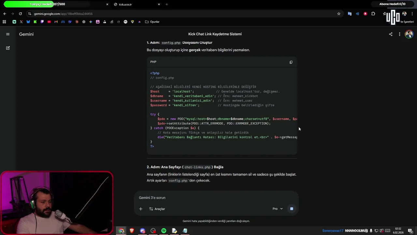Open Chrome three-dot menu
This screenshot has width=417, height=235.
pyautogui.click(x=412, y=14)
